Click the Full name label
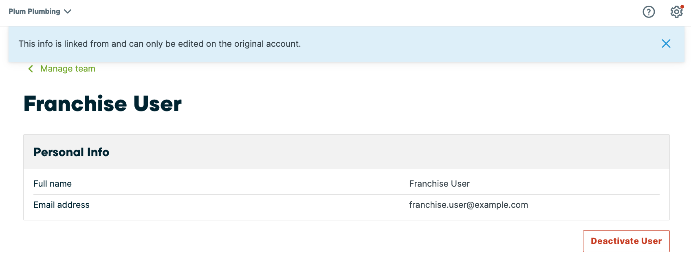Viewport: 691px width, 270px height. [x=53, y=184]
